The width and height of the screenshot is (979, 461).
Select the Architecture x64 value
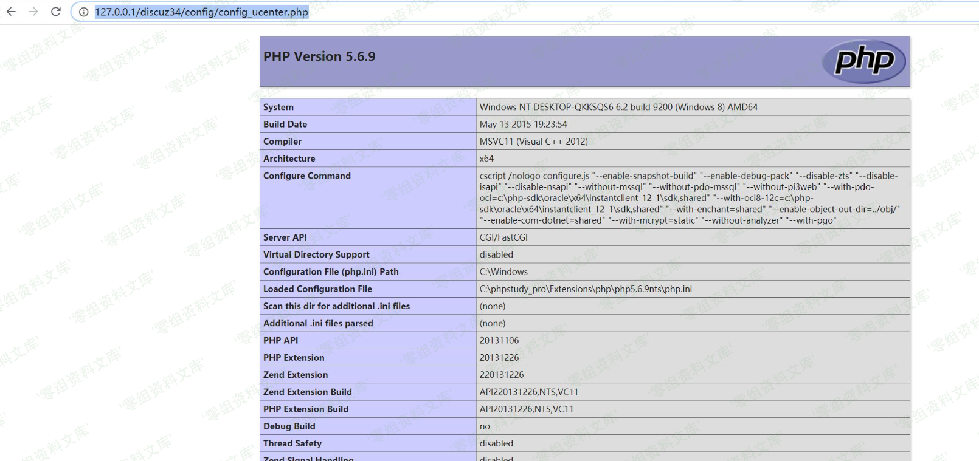(486, 159)
